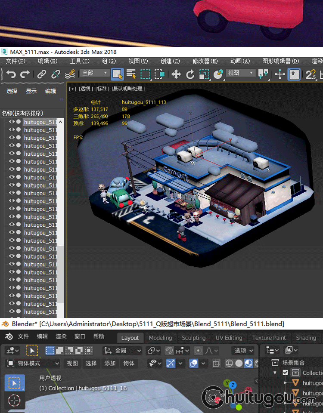Toggle Blender proportional editing button
323x413 pixels.
tap(198, 351)
